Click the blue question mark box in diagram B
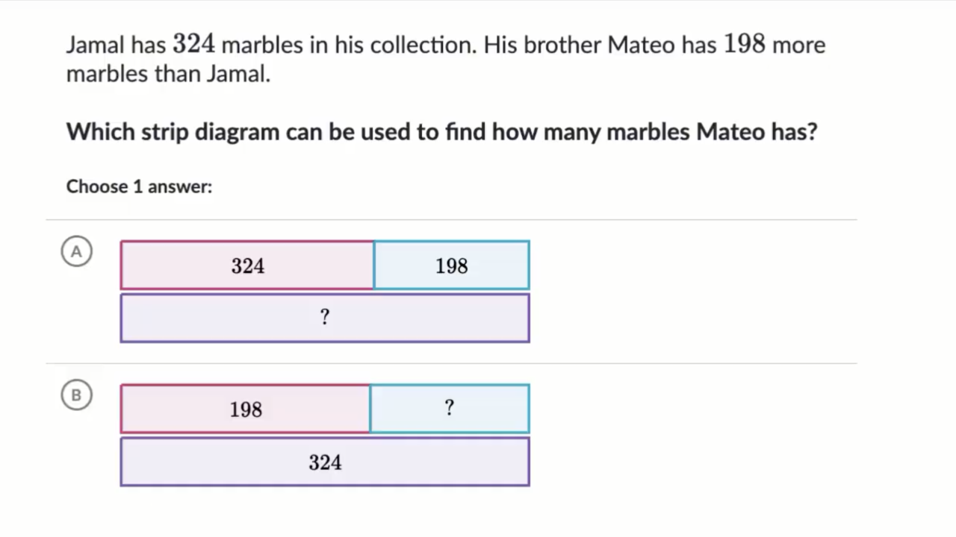956x537 pixels. (x=450, y=409)
